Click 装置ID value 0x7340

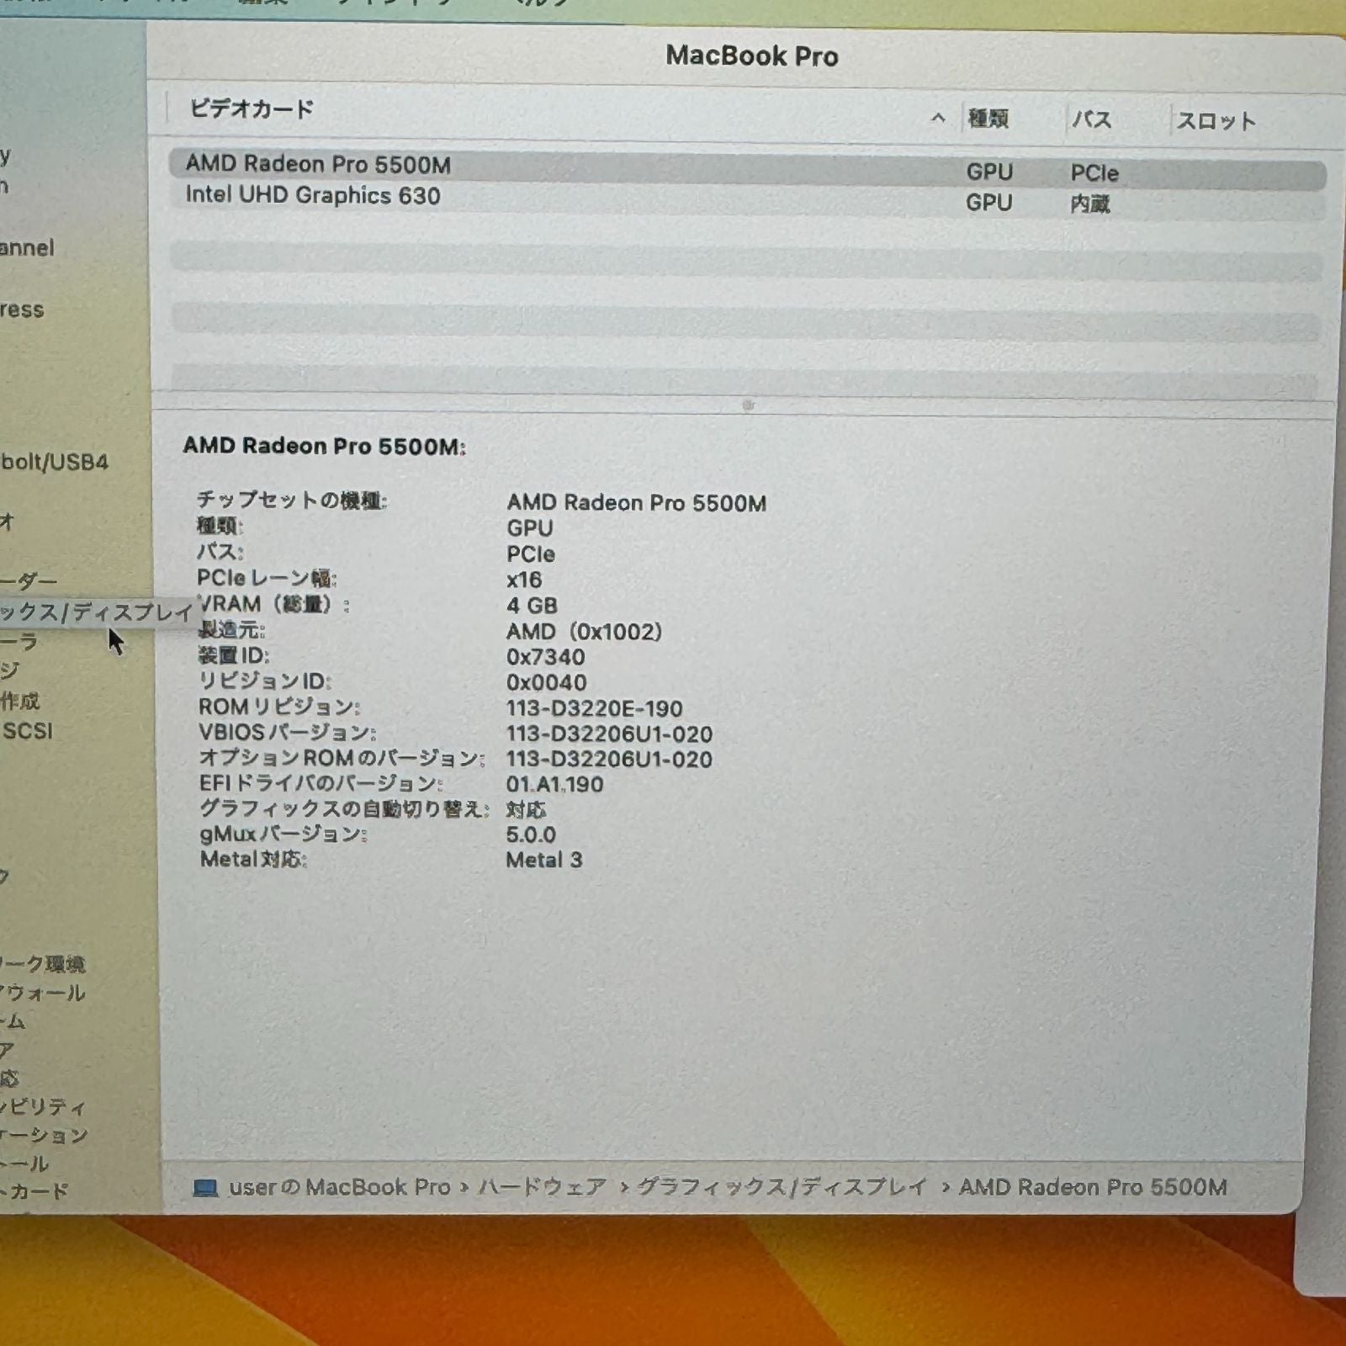(x=545, y=657)
